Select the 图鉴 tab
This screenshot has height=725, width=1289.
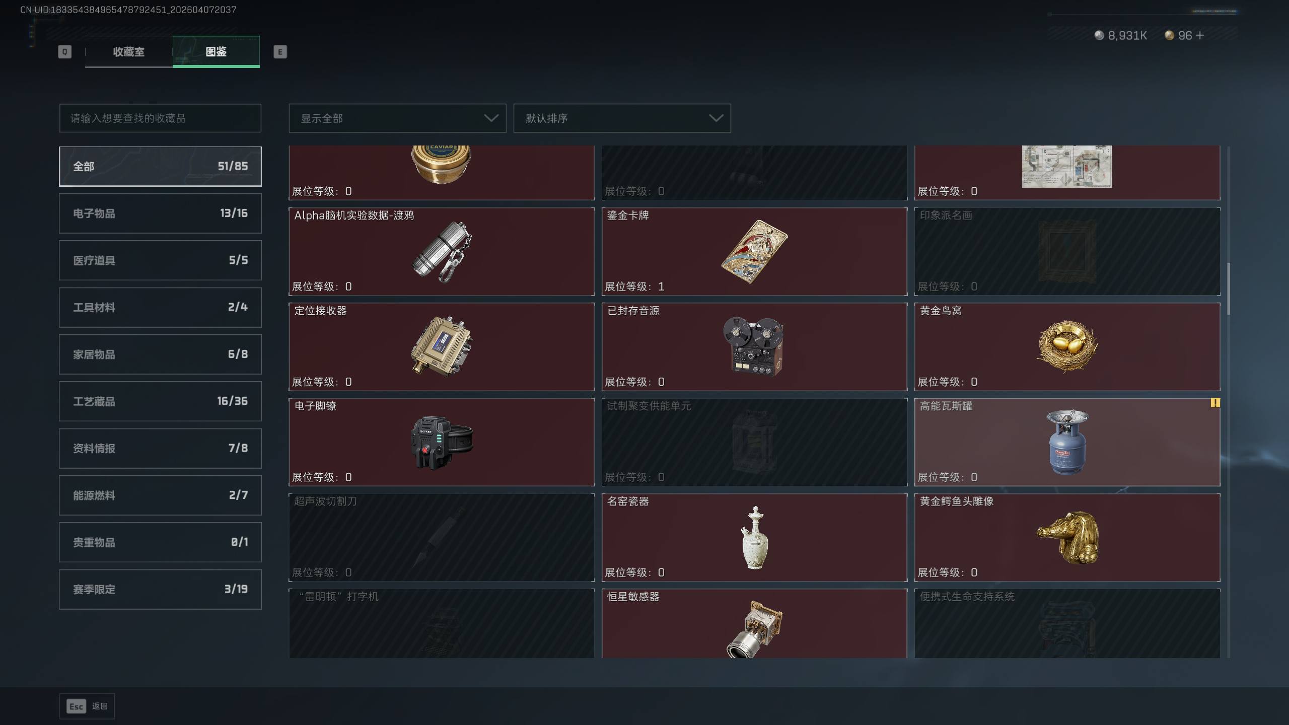click(216, 51)
